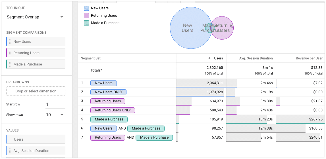326x159 pixels.
Task: Click the Made a Purchase chip in row 5
Action: tap(109, 119)
